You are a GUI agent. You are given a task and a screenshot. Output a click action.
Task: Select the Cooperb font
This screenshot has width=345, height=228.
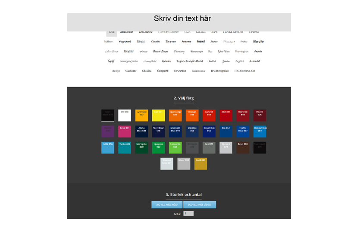coord(163,71)
